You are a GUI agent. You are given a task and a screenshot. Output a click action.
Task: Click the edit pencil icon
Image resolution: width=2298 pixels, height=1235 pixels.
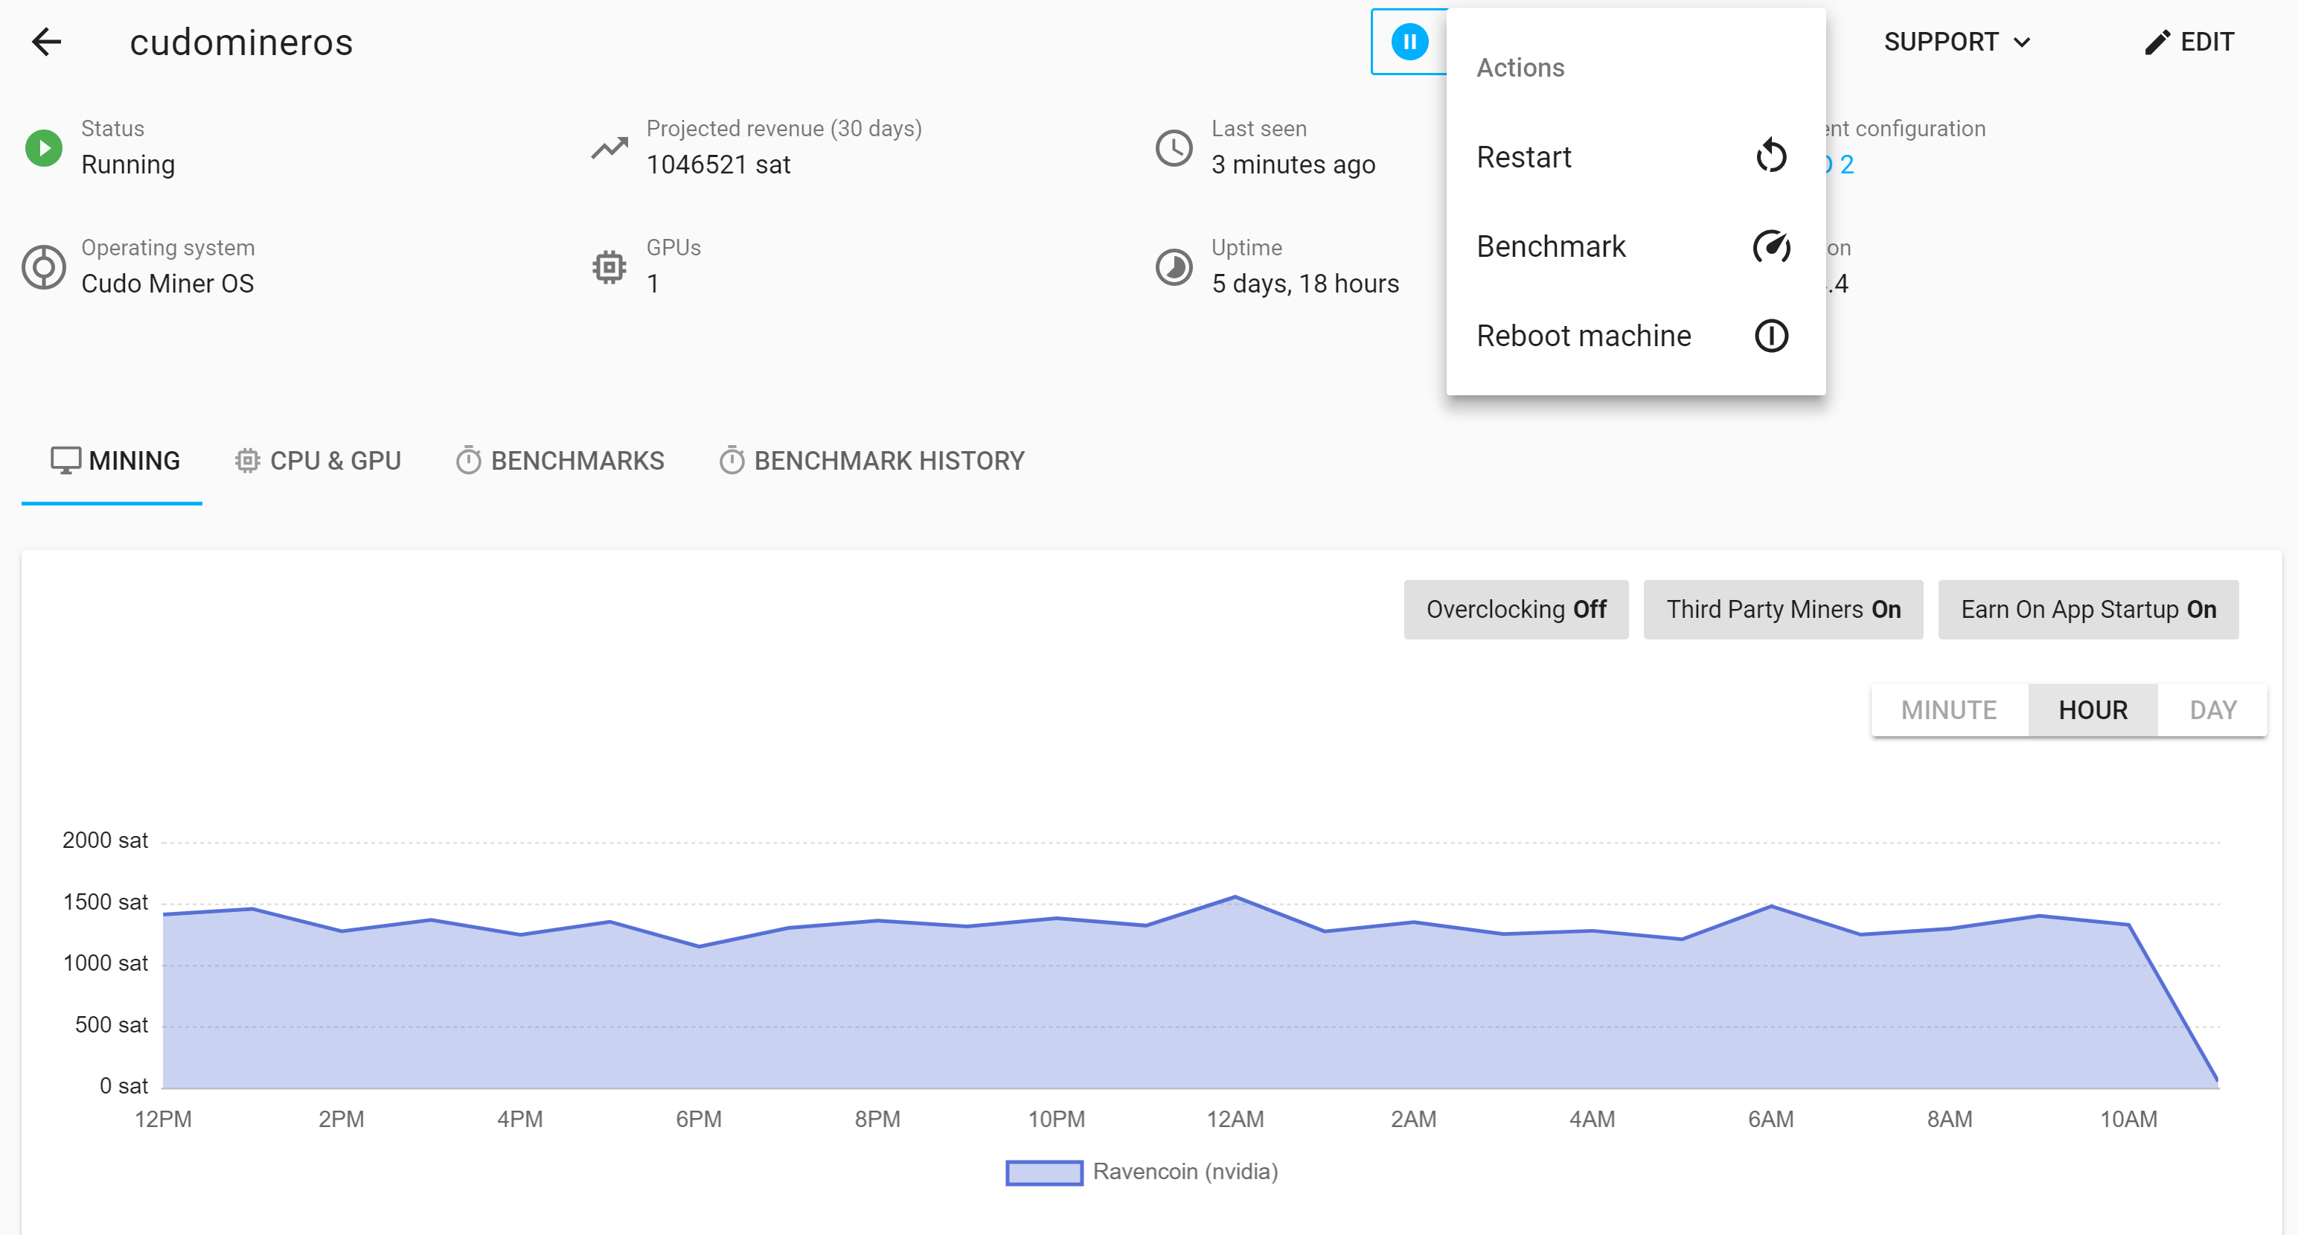click(2156, 42)
